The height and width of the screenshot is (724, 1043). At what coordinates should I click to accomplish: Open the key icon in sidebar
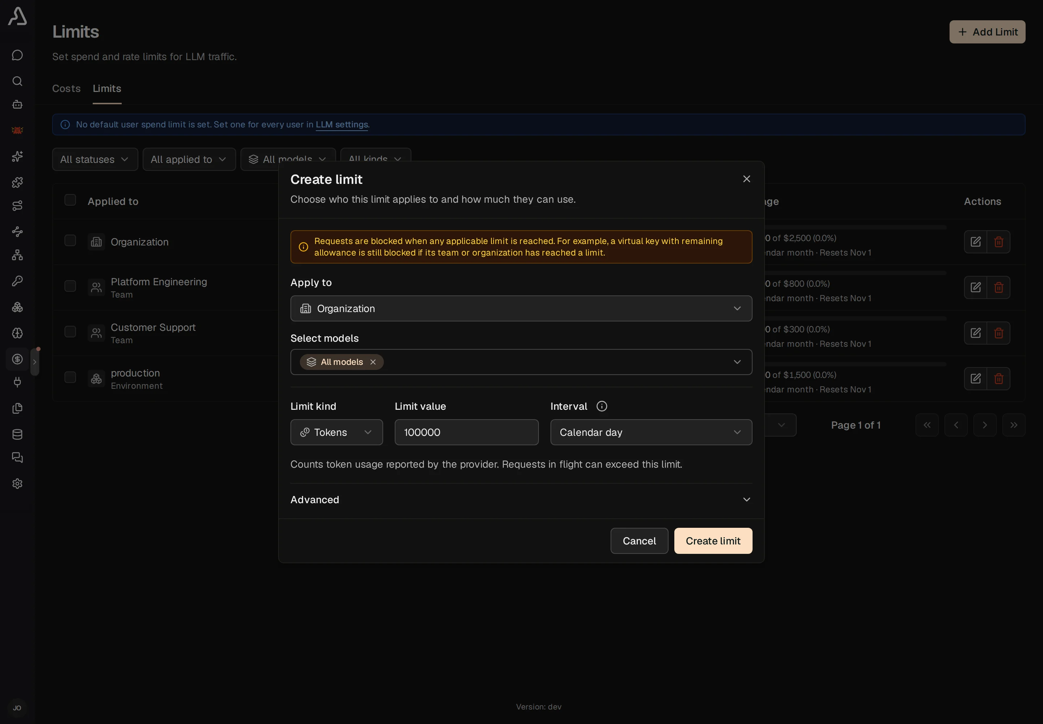[x=17, y=281]
